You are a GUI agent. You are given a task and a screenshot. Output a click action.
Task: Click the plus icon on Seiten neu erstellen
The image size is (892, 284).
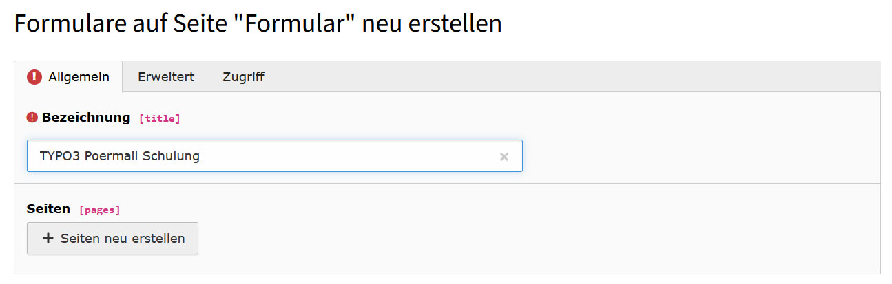[48, 239]
